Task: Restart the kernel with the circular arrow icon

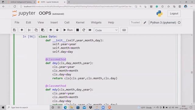Action: pyautogui.click(x=84, y=30)
